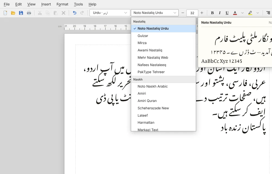Viewport: 272px width, 174px height.
Task: Print the document via the printer icon
Action: point(29,13)
